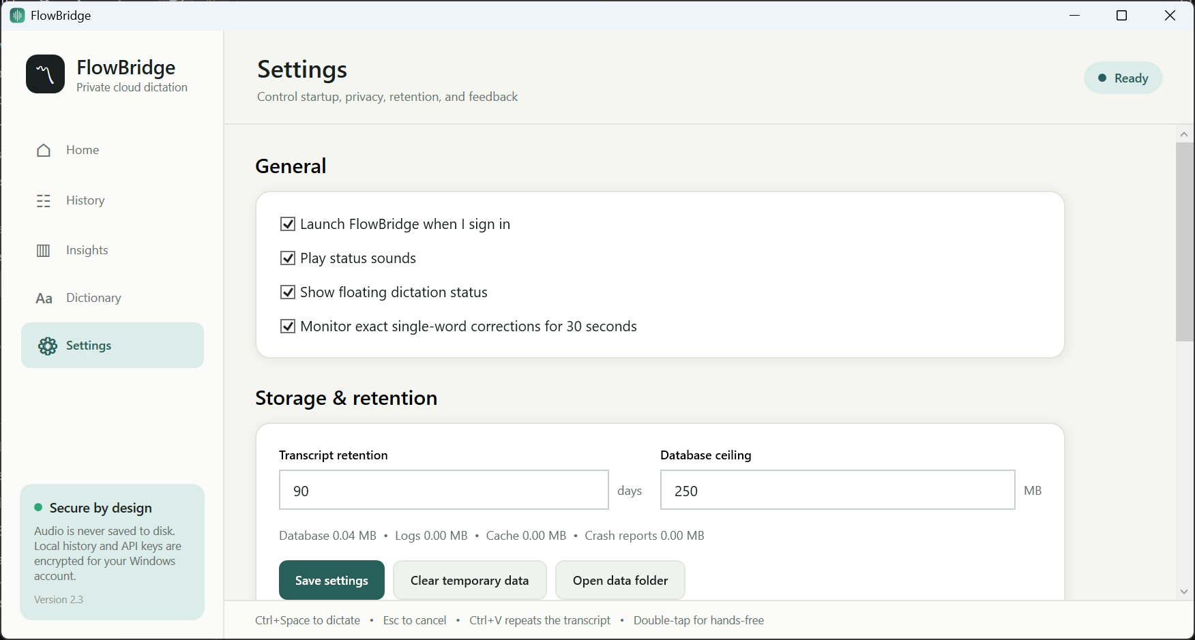Click the Transcript retention label

pyautogui.click(x=334, y=455)
